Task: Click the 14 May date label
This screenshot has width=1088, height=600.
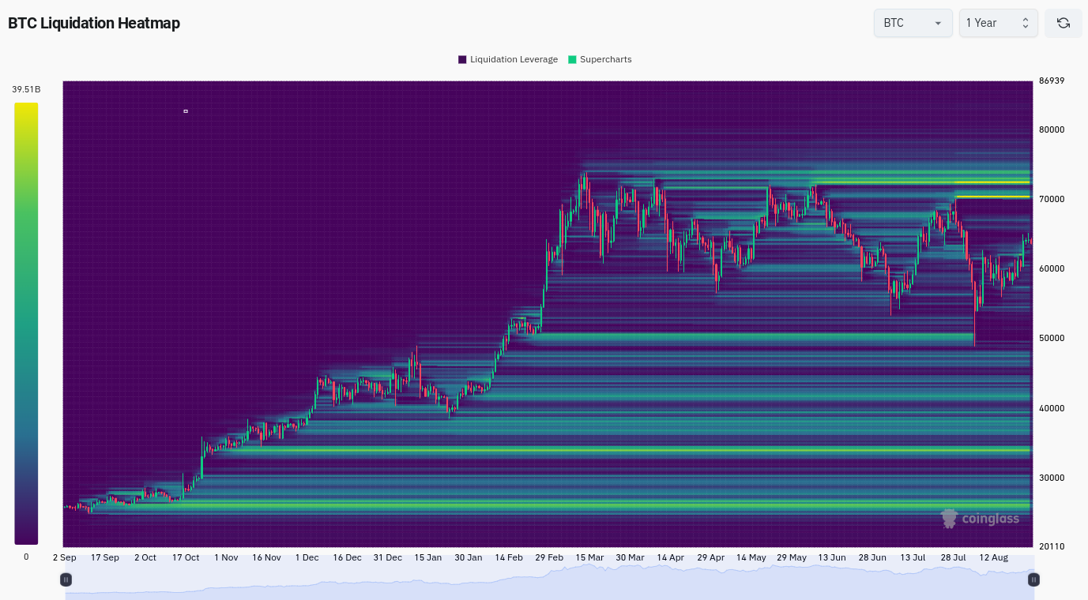Action: [751, 557]
